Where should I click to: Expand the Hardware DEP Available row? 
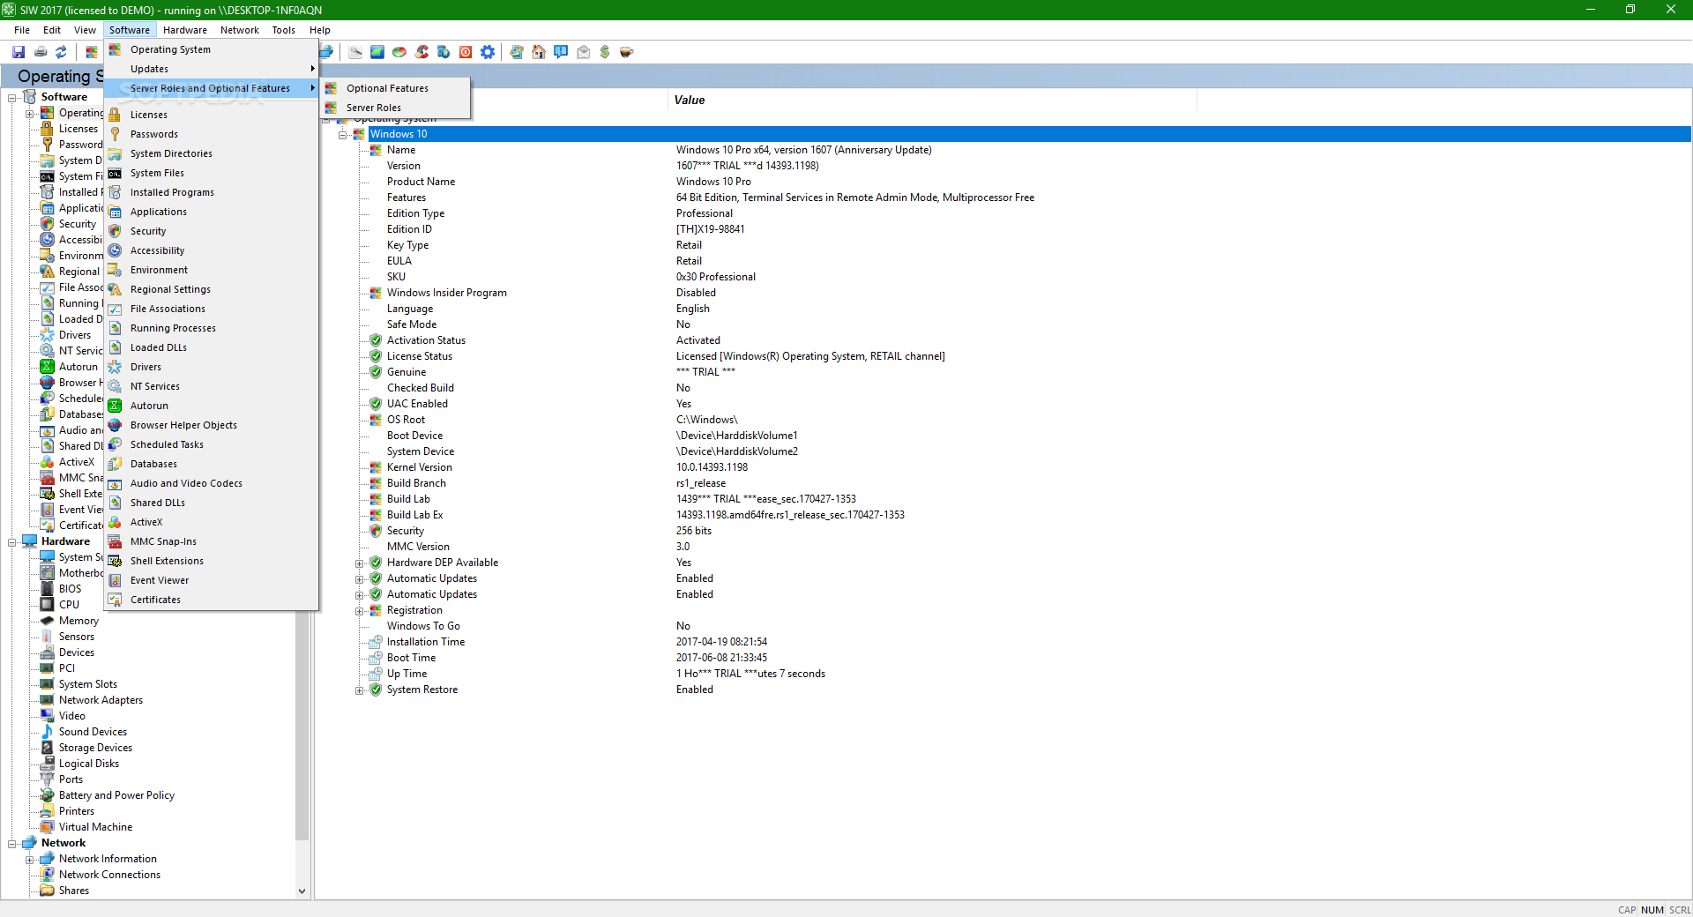point(360,563)
